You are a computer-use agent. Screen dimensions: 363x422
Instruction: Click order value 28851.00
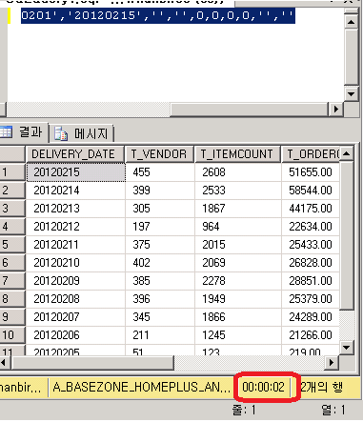[311, 281]
